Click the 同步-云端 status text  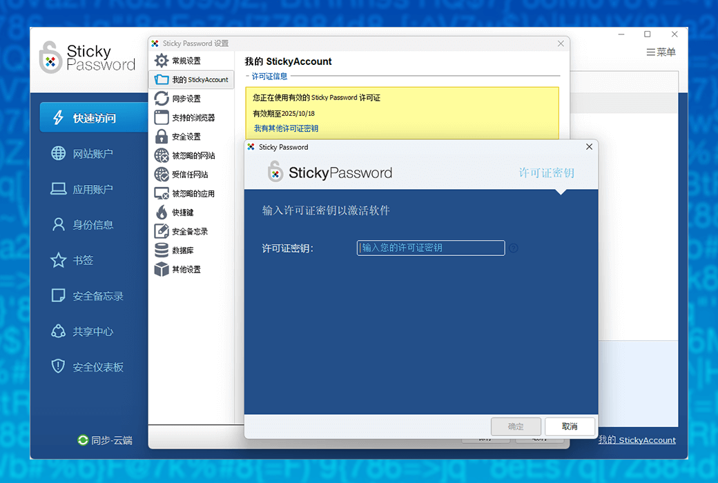(112, 440)
